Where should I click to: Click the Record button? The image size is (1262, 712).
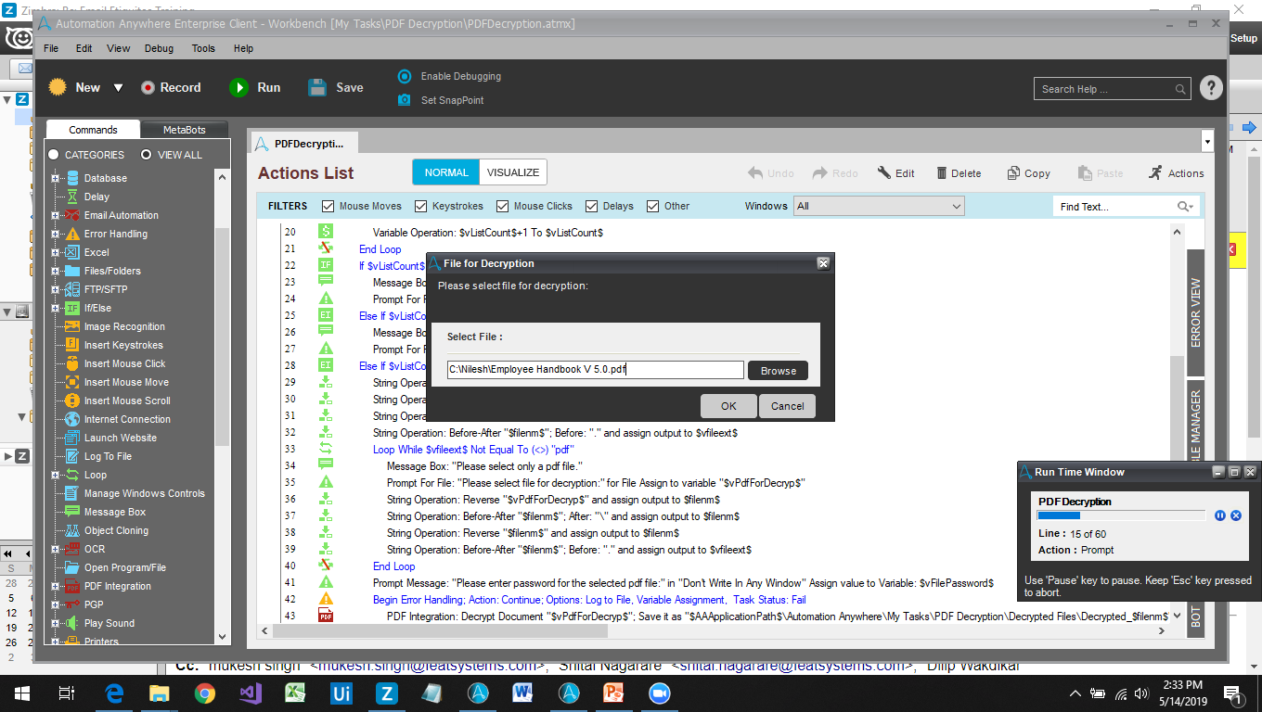click(171, 87)
